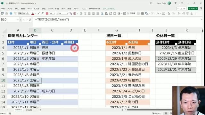Open the データ tab
Image resolution: width=205 pixels, height=115 pixels.
(50, 9)
